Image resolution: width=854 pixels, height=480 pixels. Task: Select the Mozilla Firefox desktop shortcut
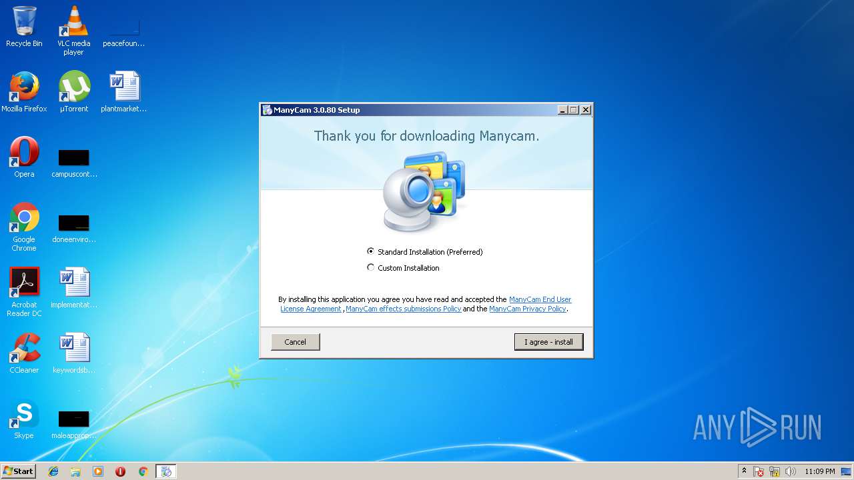point(24,92)
